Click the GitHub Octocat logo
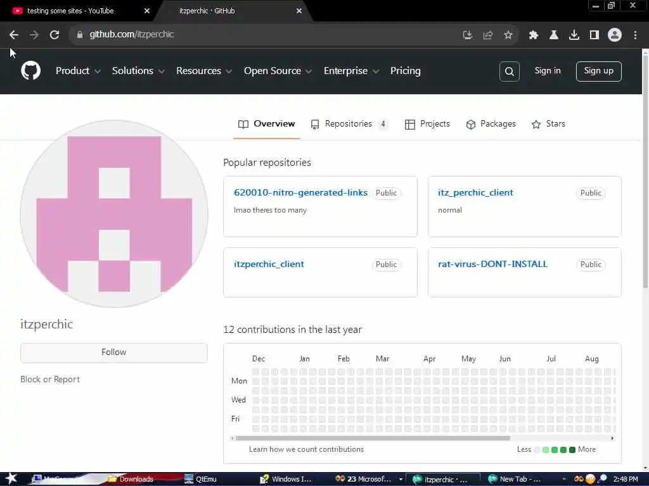 tap(30, 71)
